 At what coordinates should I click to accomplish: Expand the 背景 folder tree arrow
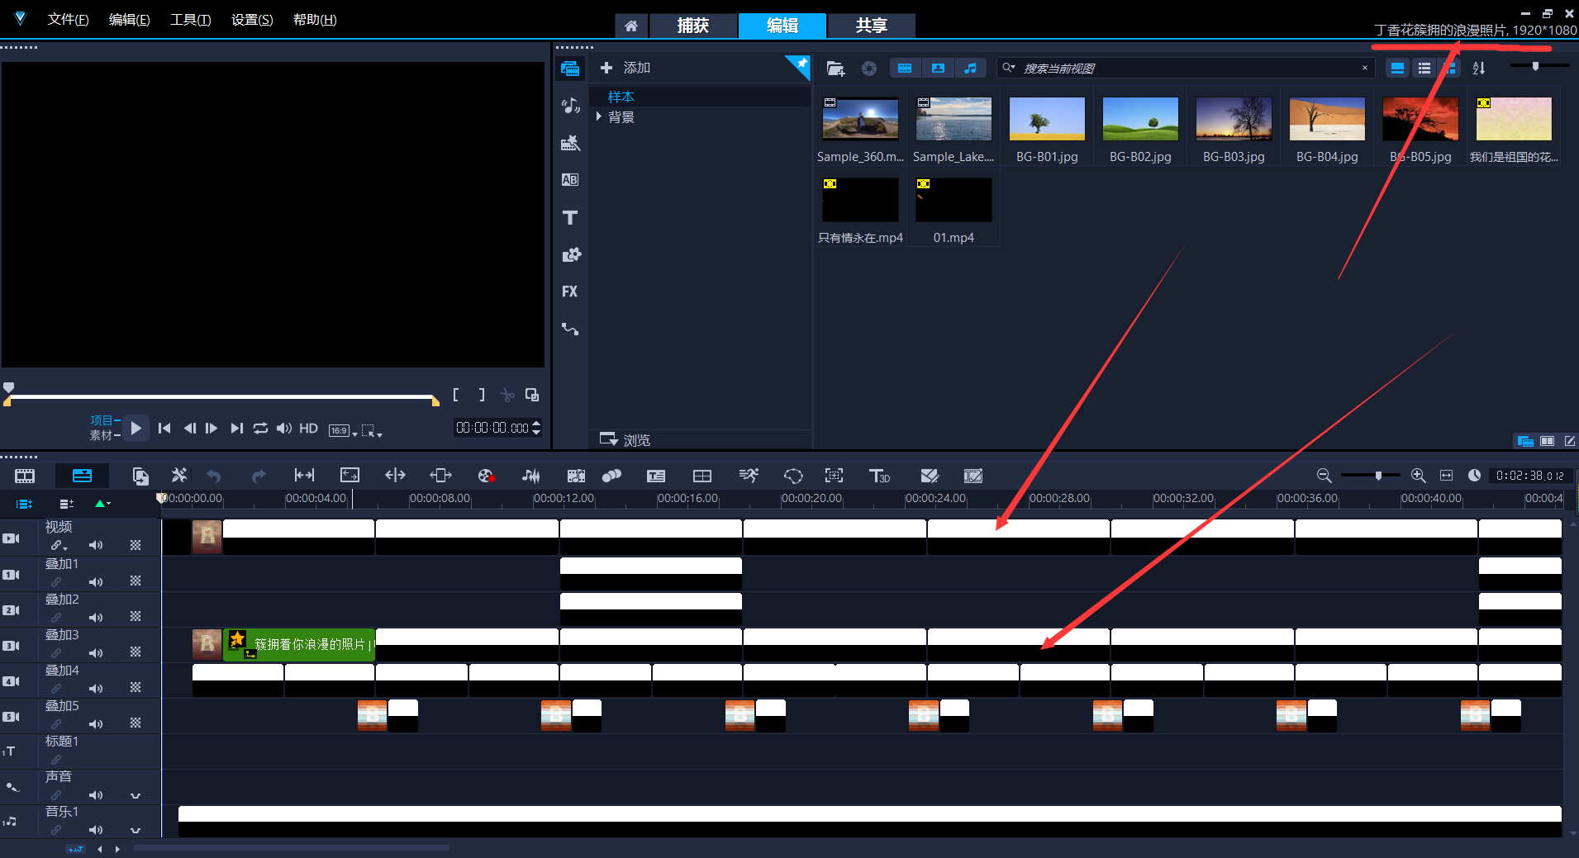pyautogui.click(x=598, y=117)
